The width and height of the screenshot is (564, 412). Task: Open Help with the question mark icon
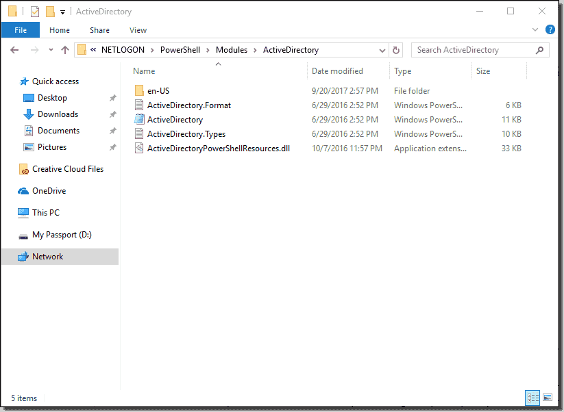click(x=550, y=29)
